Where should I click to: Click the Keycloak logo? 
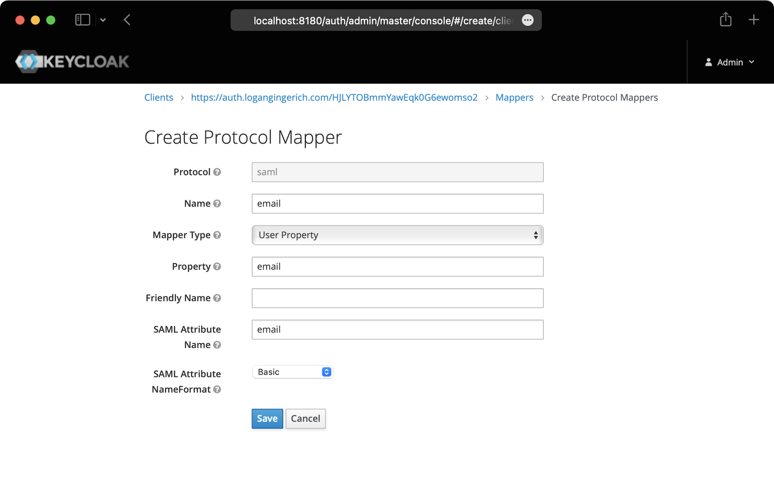[x=72, y=62]
